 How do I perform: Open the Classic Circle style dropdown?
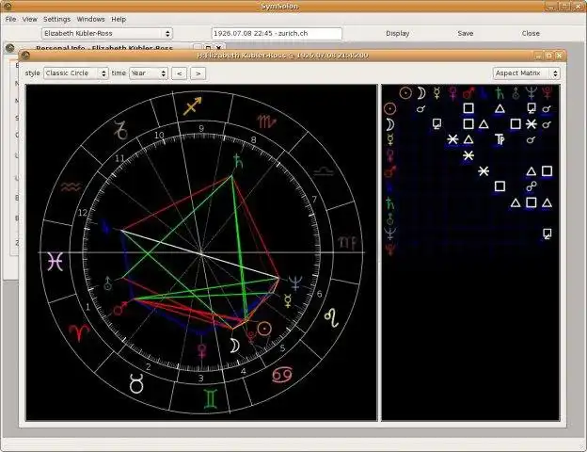click(x=76, y=73)
